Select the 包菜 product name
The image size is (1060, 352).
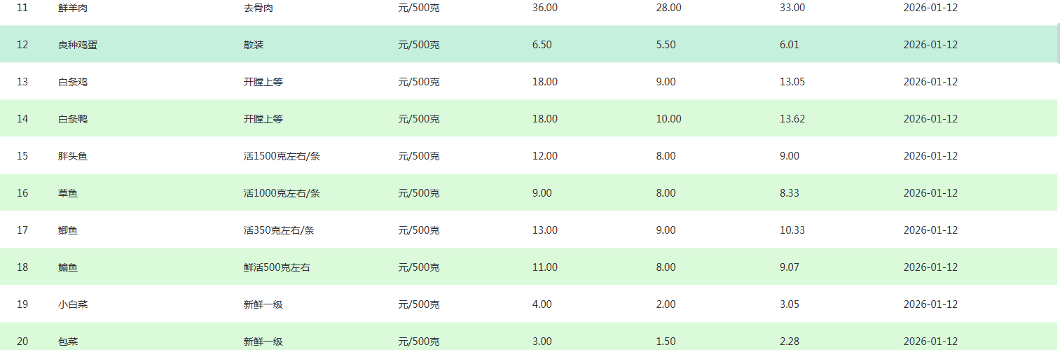pyautogui.click(x=68, y=342)
